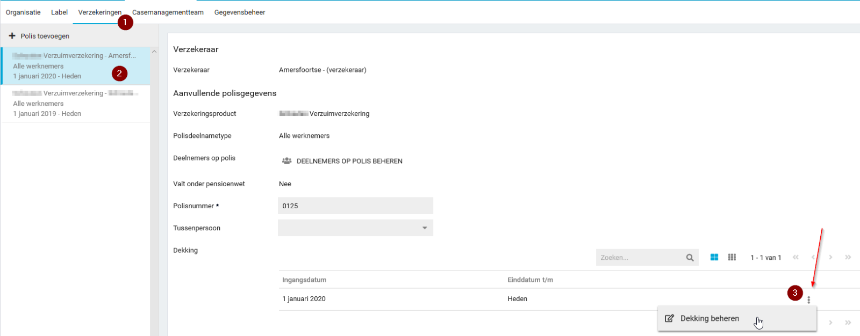Go to the Organisatie tab
The image size is (860, 336).
tap(23, 12)
